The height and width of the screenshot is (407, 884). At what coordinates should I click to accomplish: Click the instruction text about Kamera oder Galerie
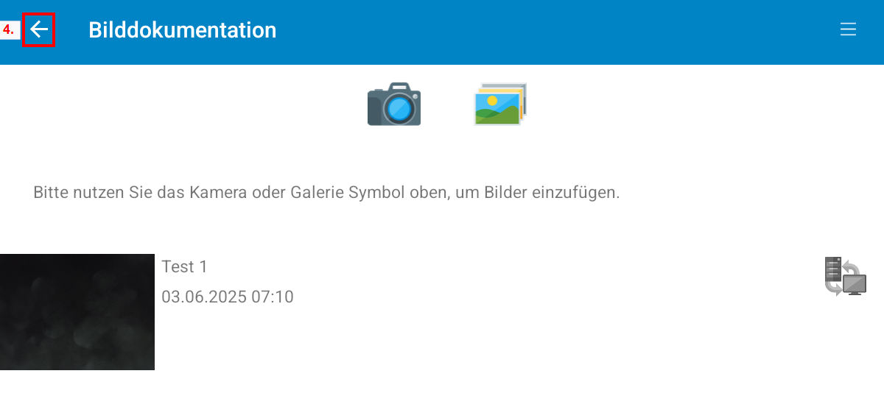point(327,194)
